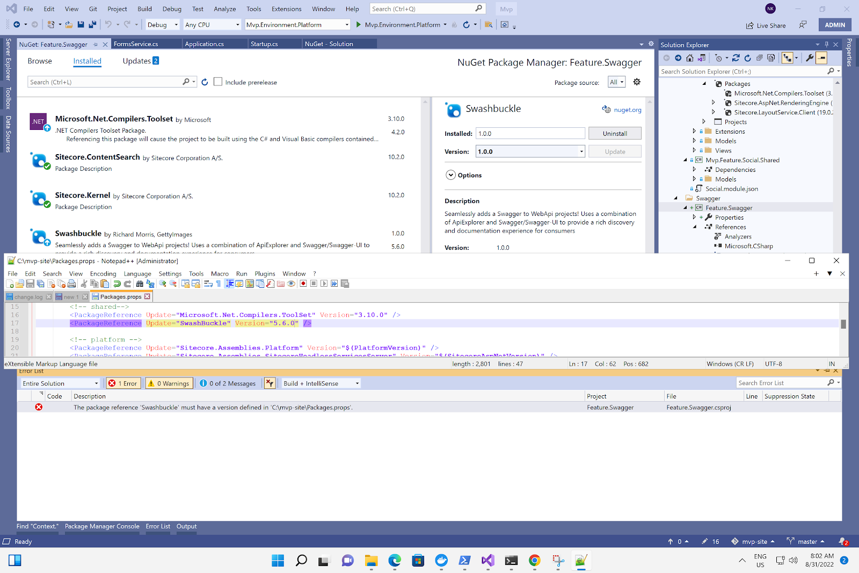Open Mvp.Environment.Platform startup project dropdown
The image size is (859, 573).
coord(297,25)
